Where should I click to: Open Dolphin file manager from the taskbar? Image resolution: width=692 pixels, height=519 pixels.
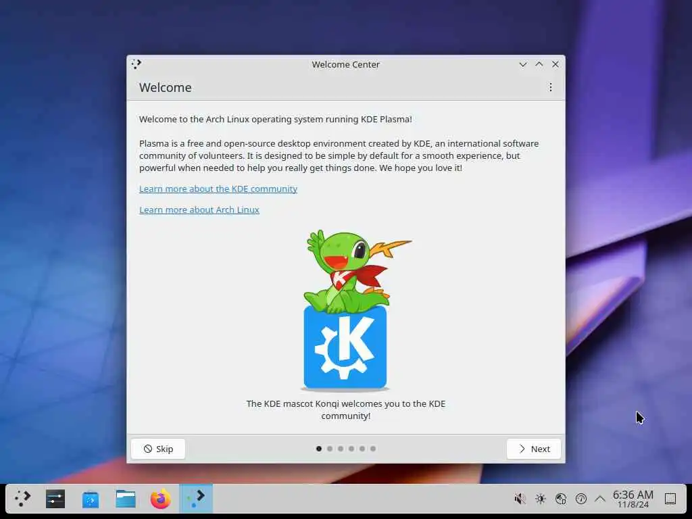(x=126, y=499)
